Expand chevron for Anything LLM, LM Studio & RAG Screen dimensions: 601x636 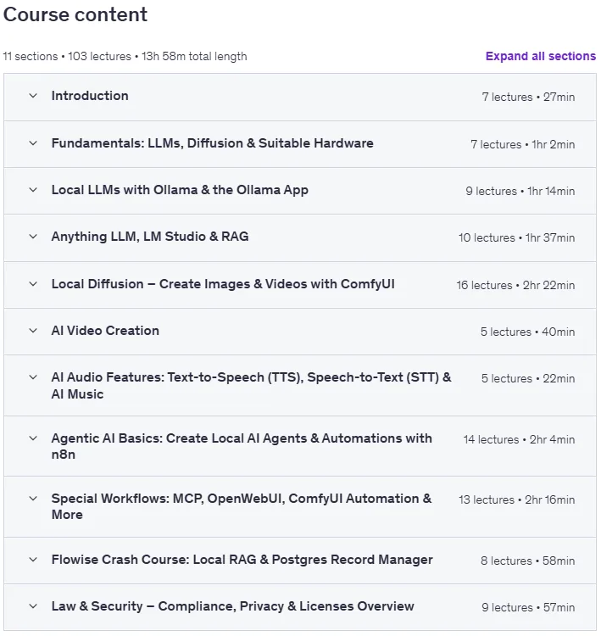pyautogui.click(x=33, y=237)
